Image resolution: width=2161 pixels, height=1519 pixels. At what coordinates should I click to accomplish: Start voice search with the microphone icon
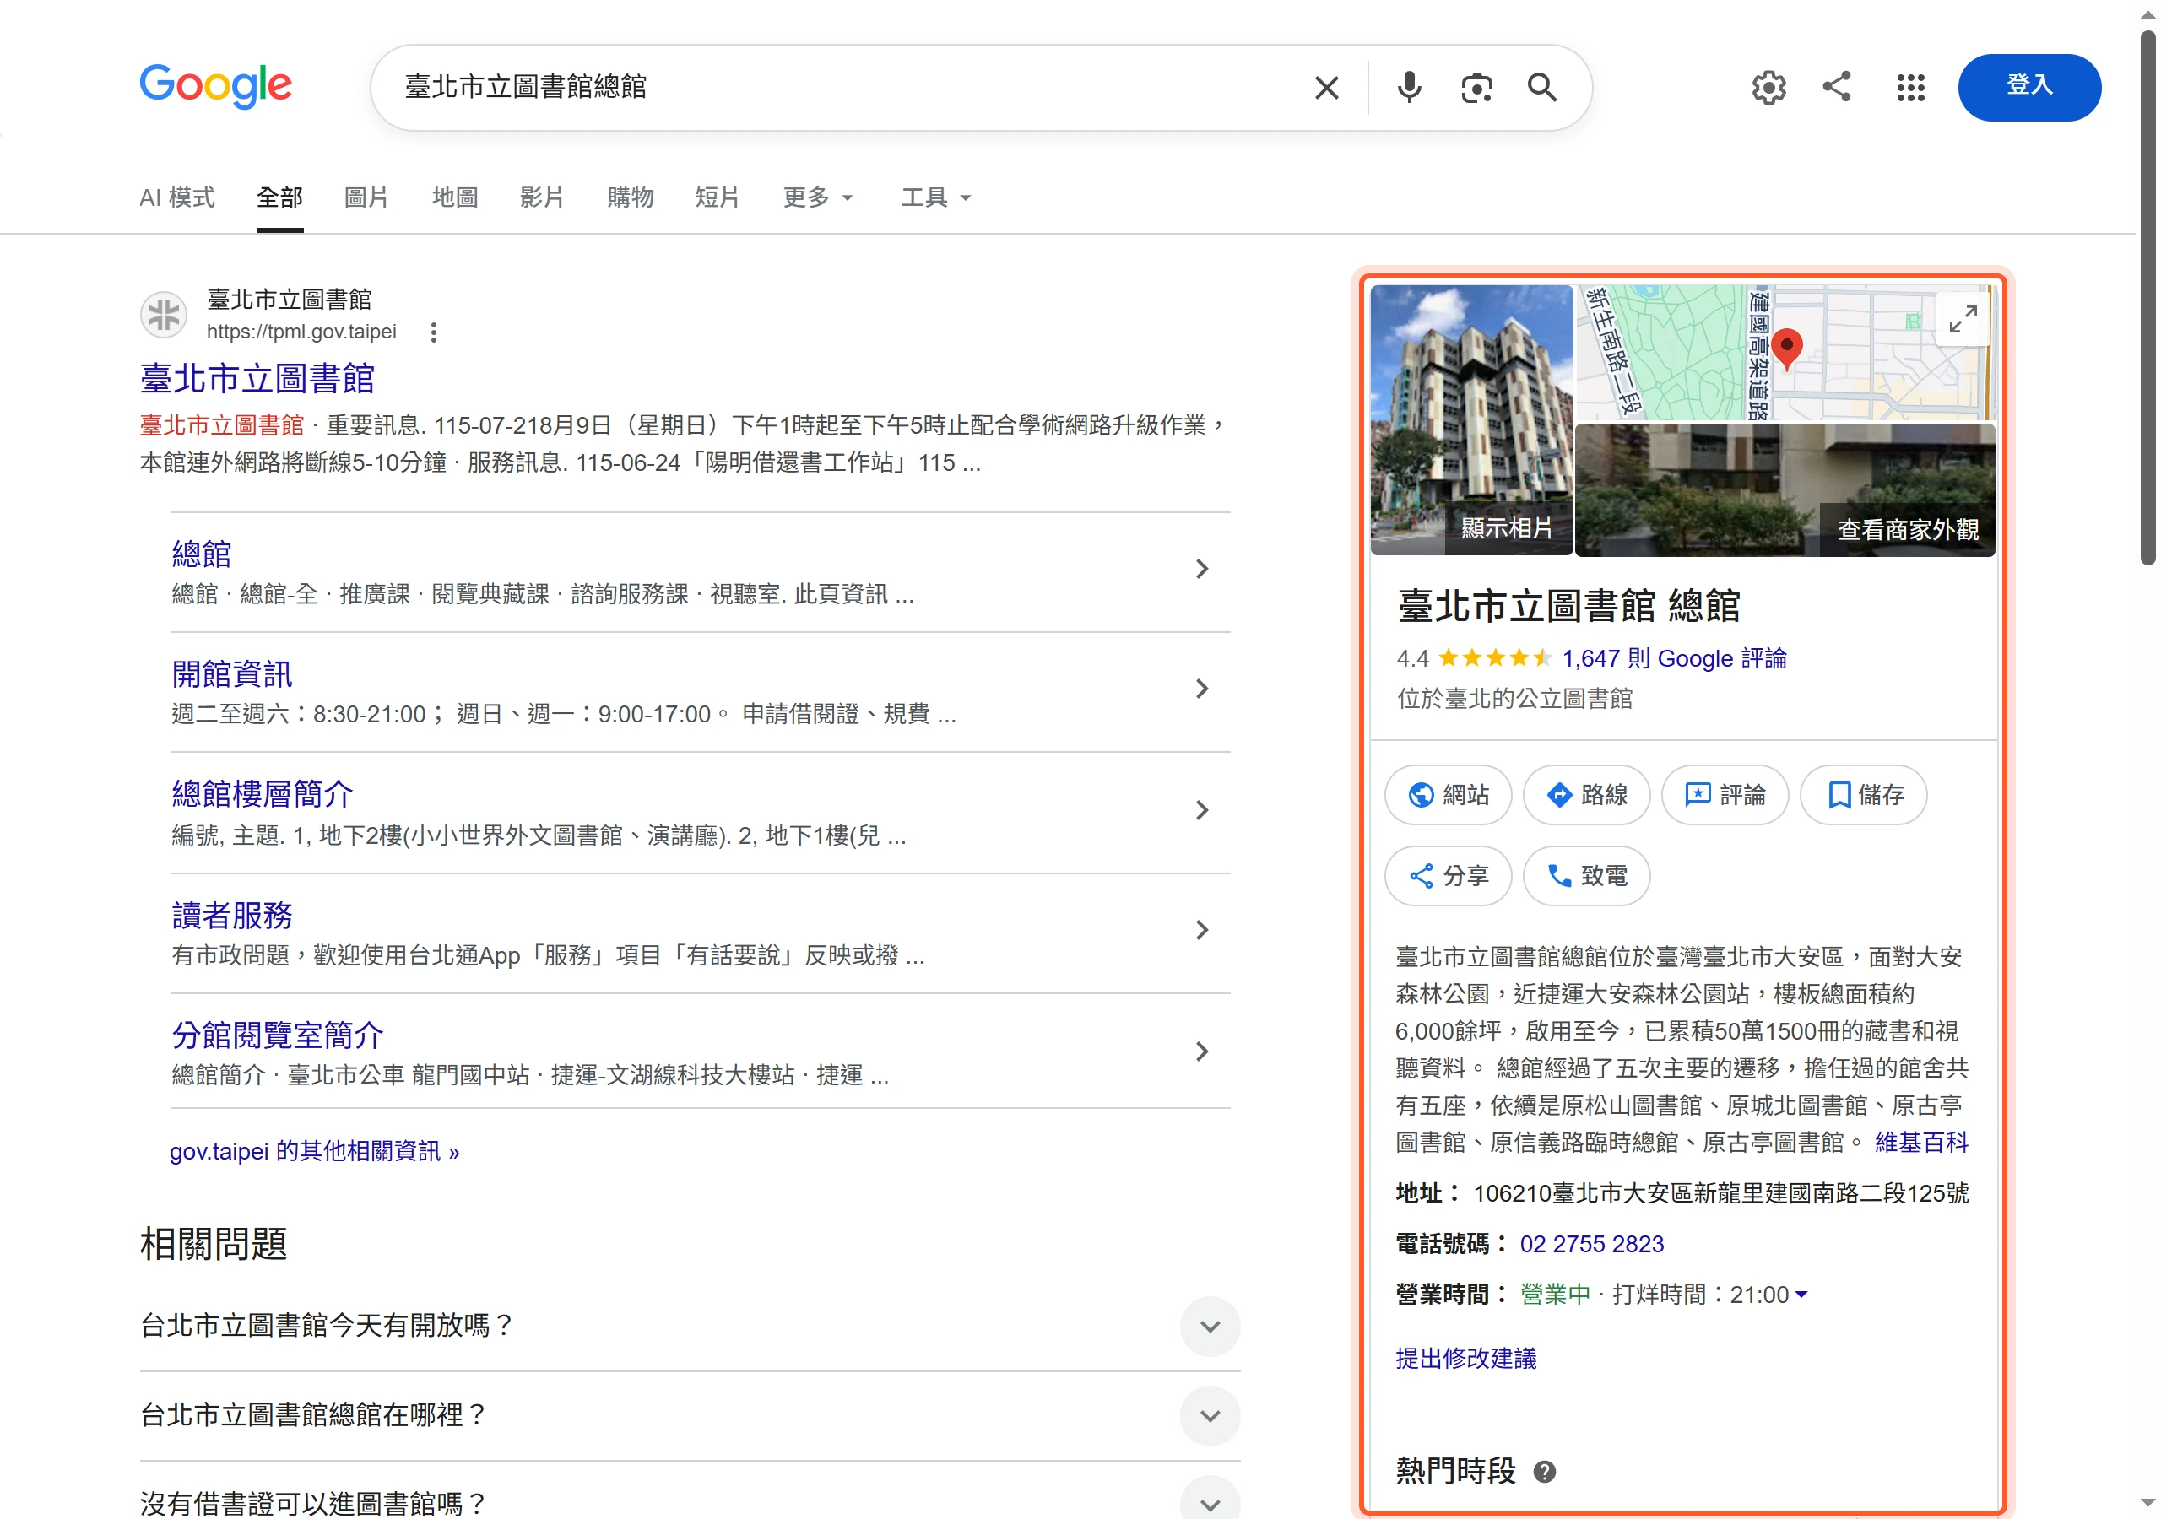1409,88
